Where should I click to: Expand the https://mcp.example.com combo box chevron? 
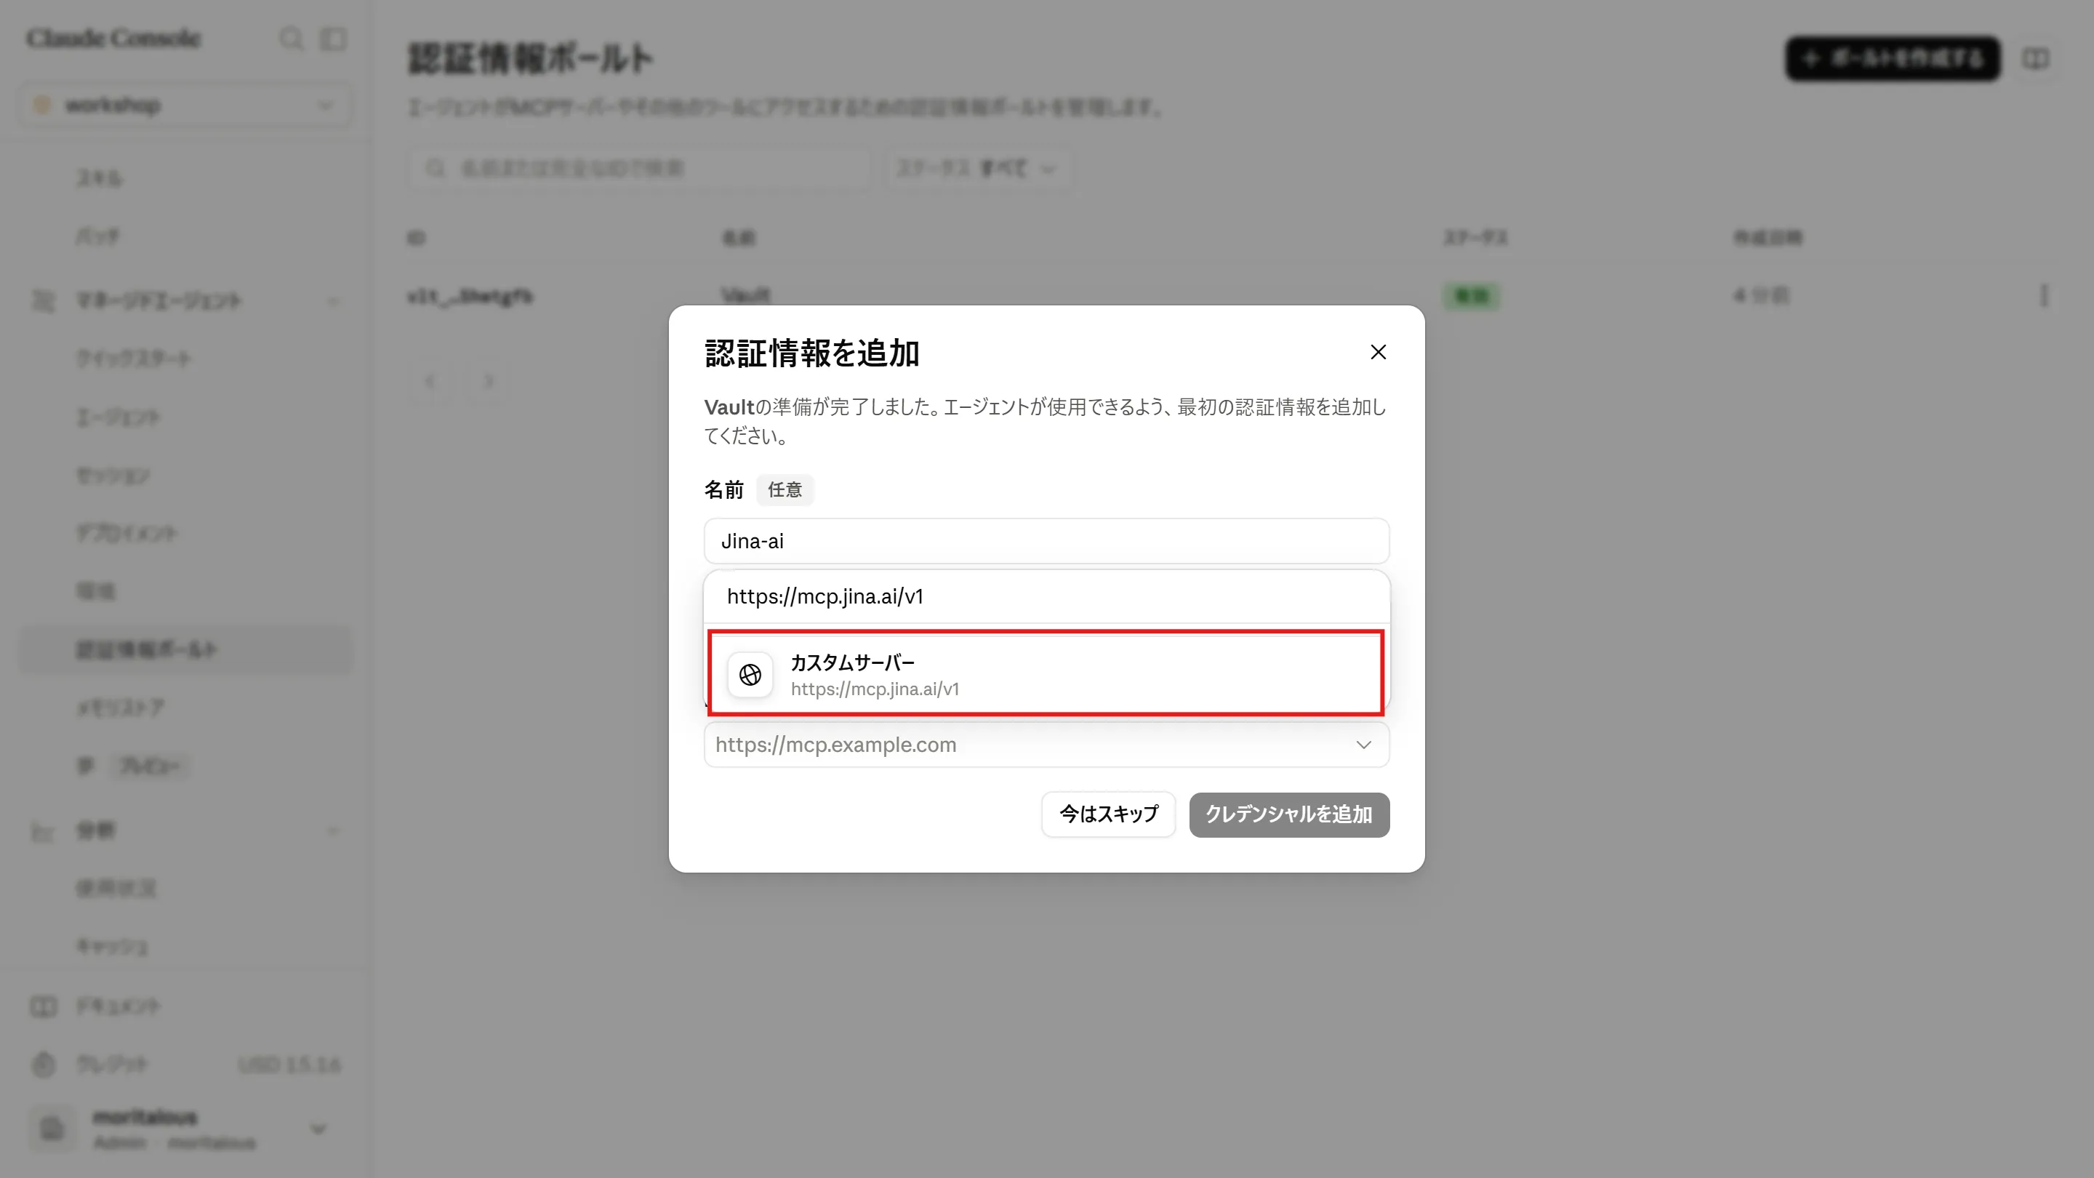[x=1363, y=745]
